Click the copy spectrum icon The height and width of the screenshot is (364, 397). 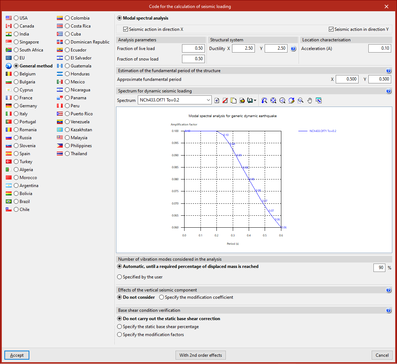click(x=233, y=100)
